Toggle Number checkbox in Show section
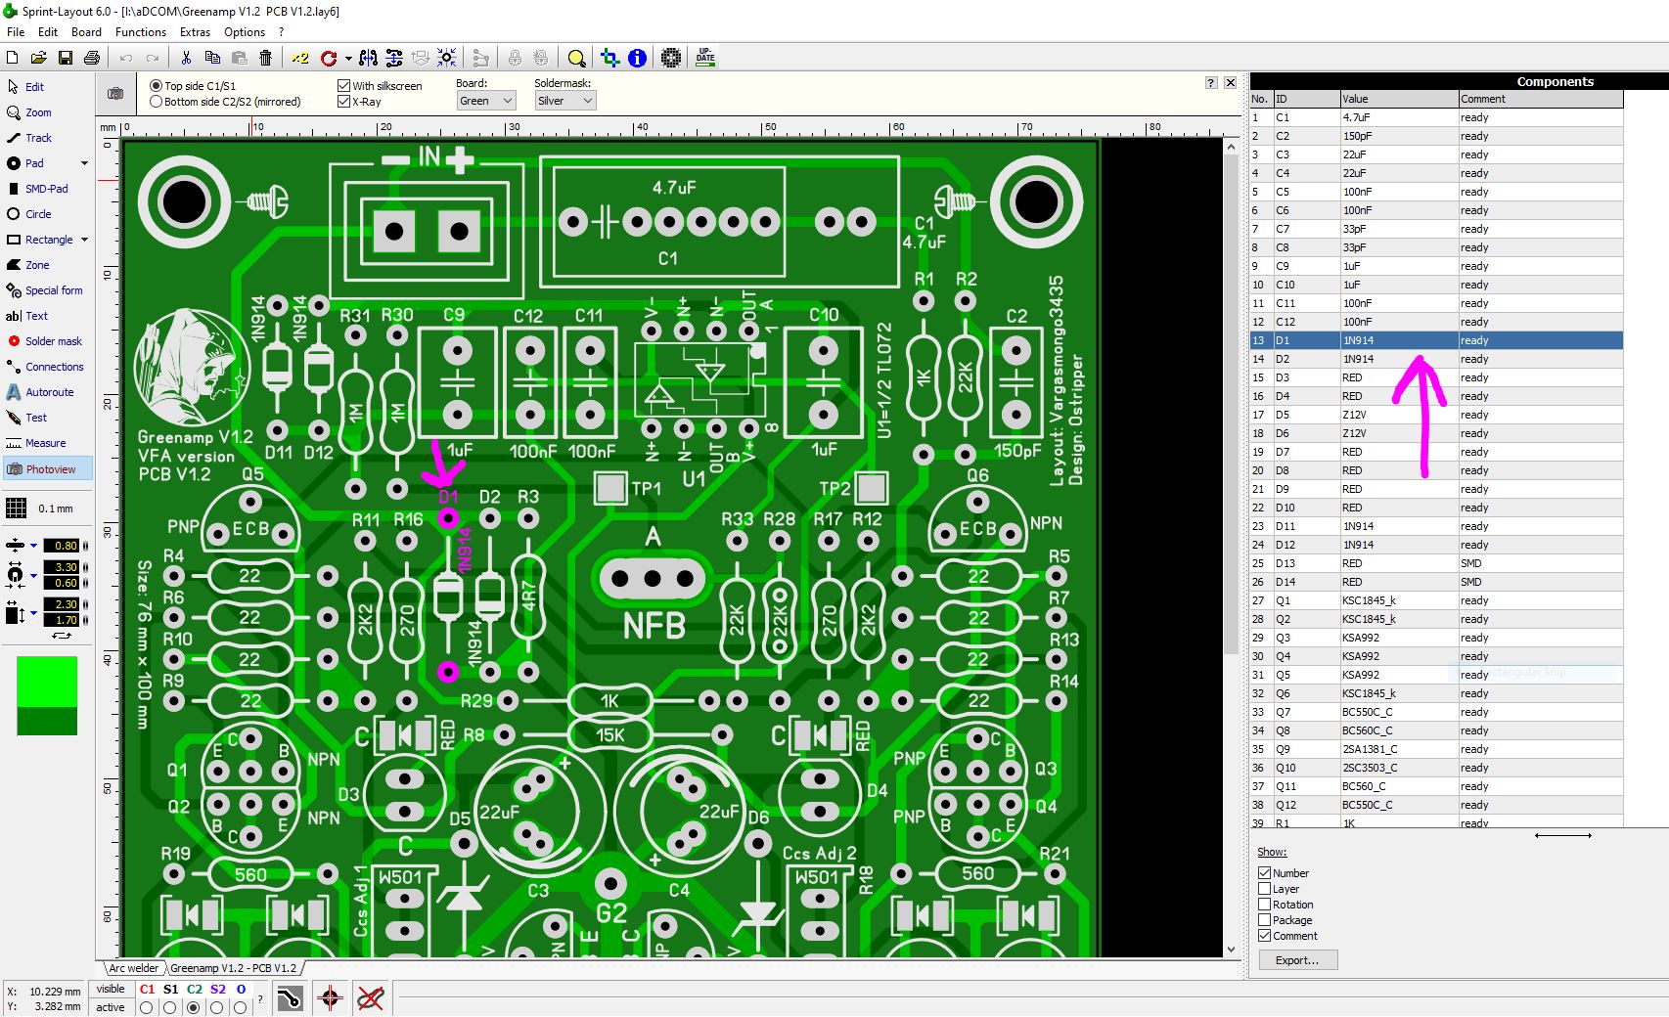This screenshot has height=1017, width=1669. point(1264,873)
